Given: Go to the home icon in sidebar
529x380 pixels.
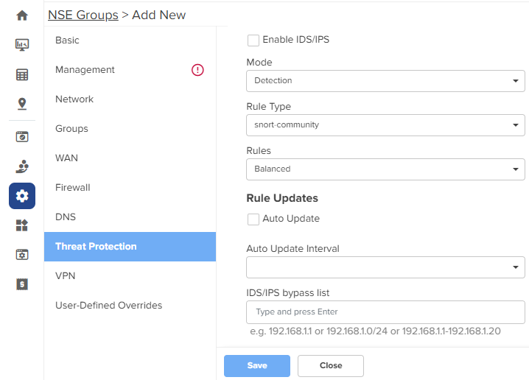Looking at the screenshot, I should tap(22, 15).
